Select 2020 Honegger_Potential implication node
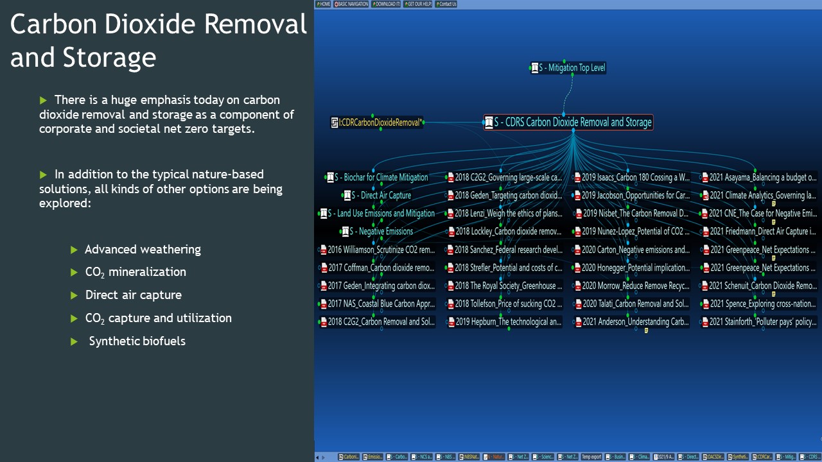 pos(632,268)
